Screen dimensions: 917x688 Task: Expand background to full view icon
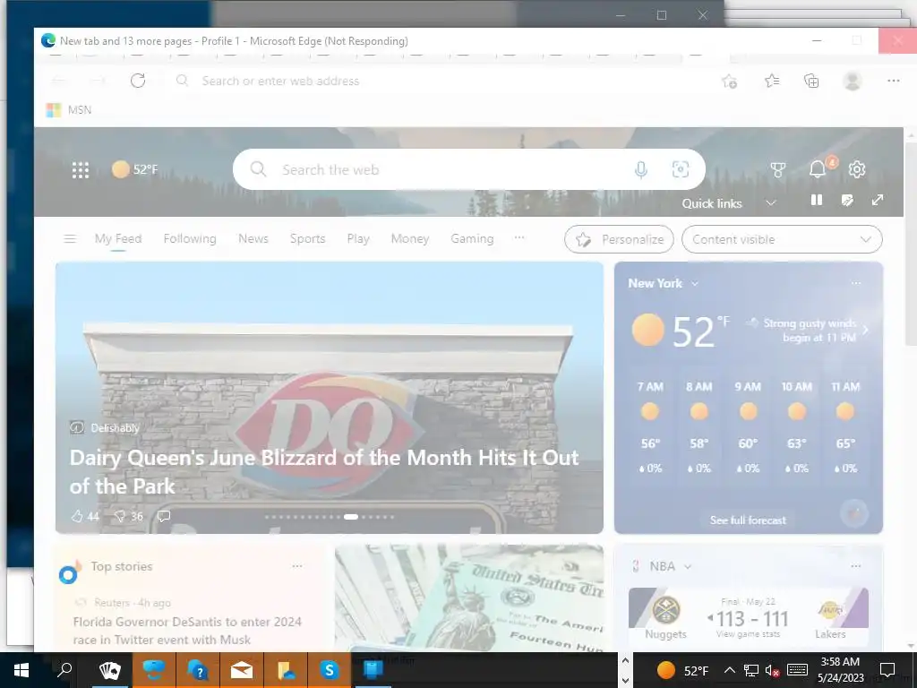click(878, 200)
